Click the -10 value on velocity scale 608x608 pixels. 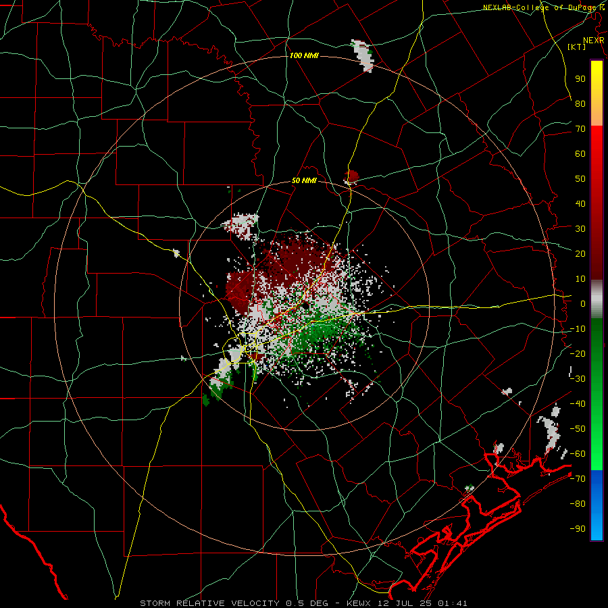(578, 329)
